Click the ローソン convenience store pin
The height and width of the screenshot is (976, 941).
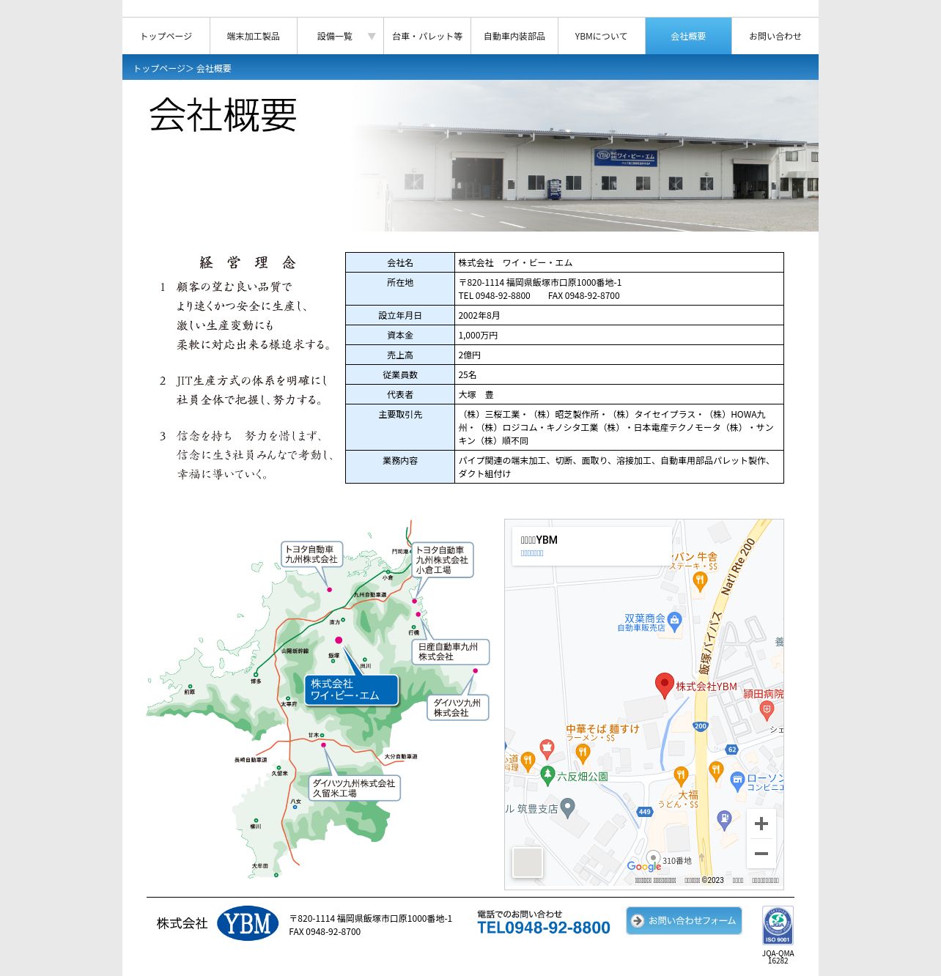point(737,781)
